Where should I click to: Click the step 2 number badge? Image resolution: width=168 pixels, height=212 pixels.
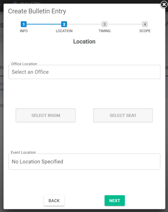(x=64, y=24)
